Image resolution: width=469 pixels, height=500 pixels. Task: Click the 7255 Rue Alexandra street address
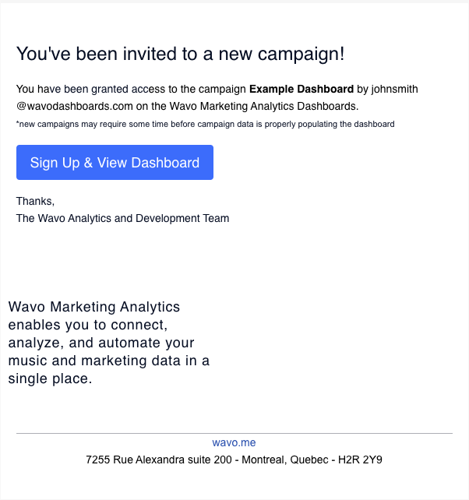click(x=159, y=460)
